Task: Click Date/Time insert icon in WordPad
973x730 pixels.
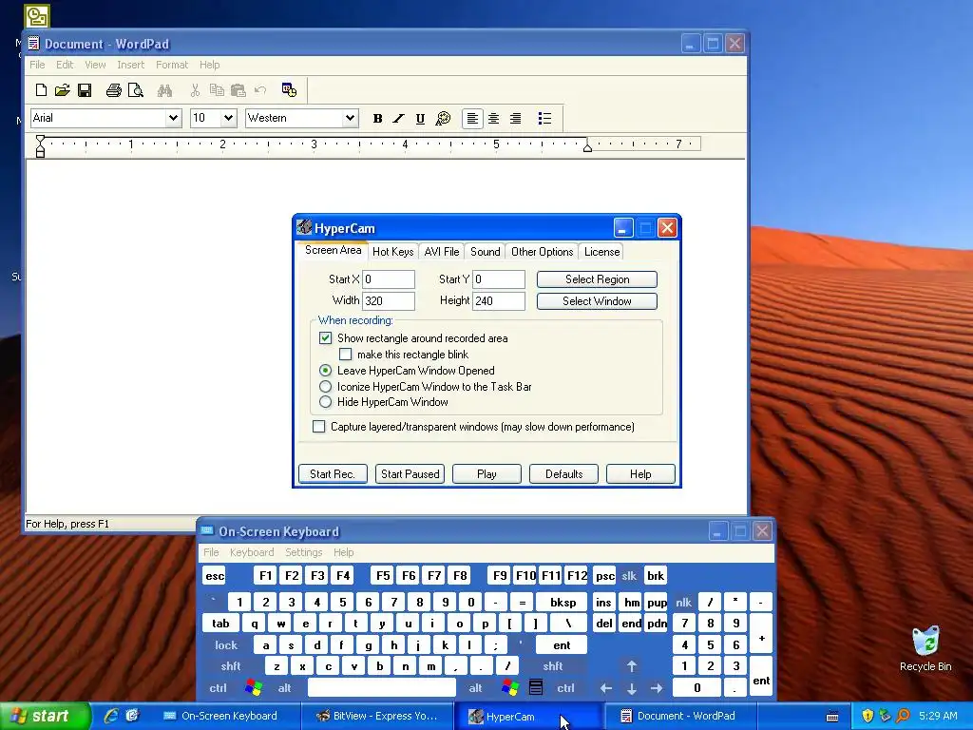Action: (x=289, y=90)
